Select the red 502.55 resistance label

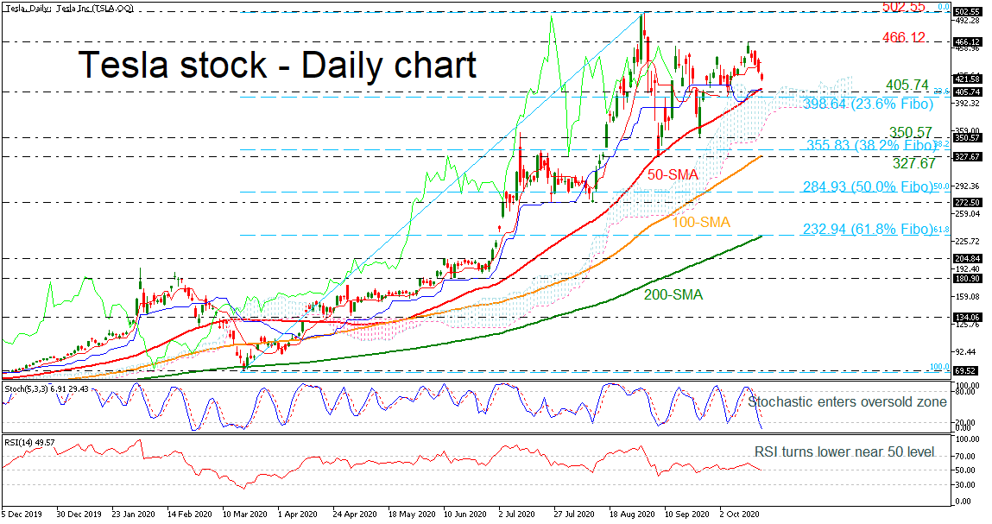click(903, 7)
